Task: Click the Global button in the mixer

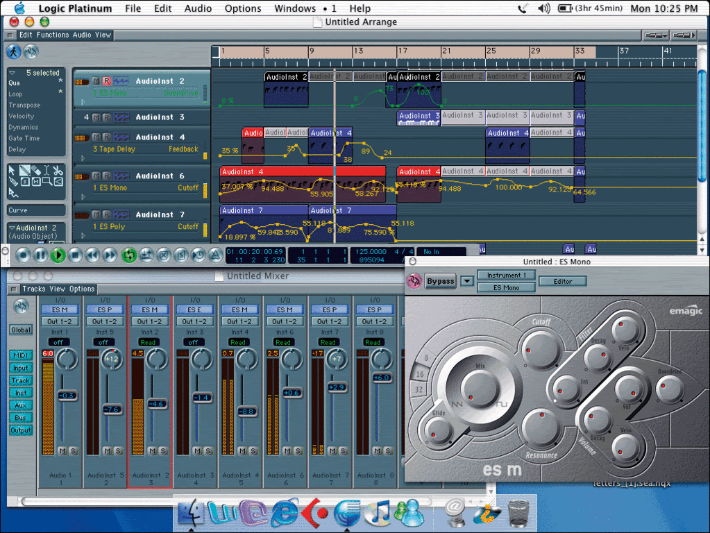Action: pos(21,330)
